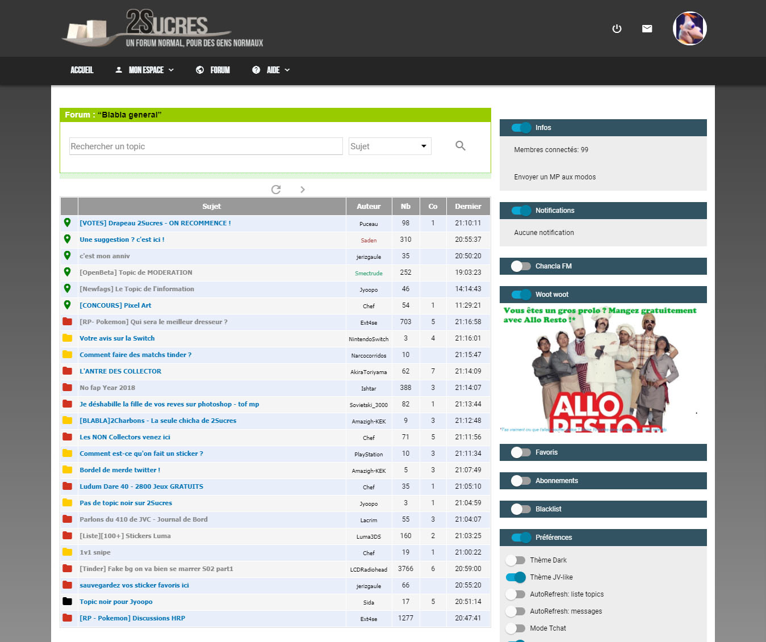766x642 pixels.
Task: Enable Mode Tchat
Action: pyautogui.click(x=516, y=628)
